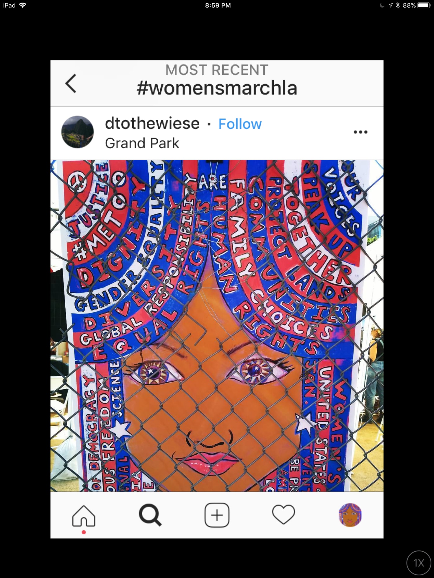Open the Grand Park location

142,143
